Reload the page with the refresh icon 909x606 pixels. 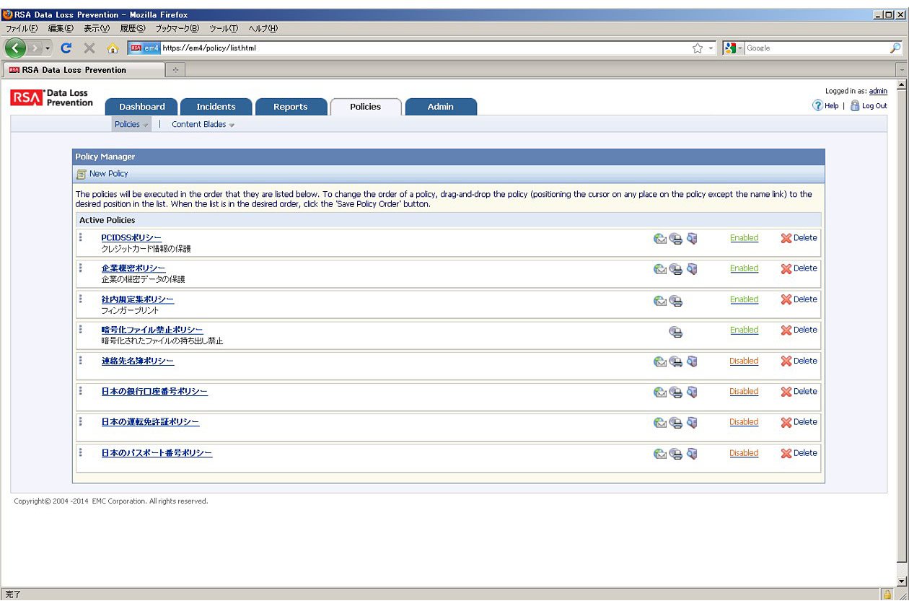[x=66, y=48]
